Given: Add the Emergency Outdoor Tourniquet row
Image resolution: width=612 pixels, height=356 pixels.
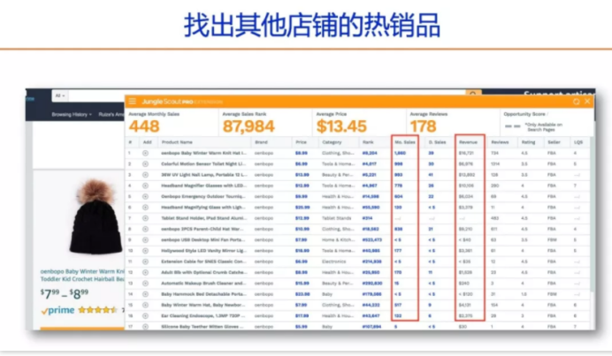Looking at the screenshot, I should click(x=145, y=196).
